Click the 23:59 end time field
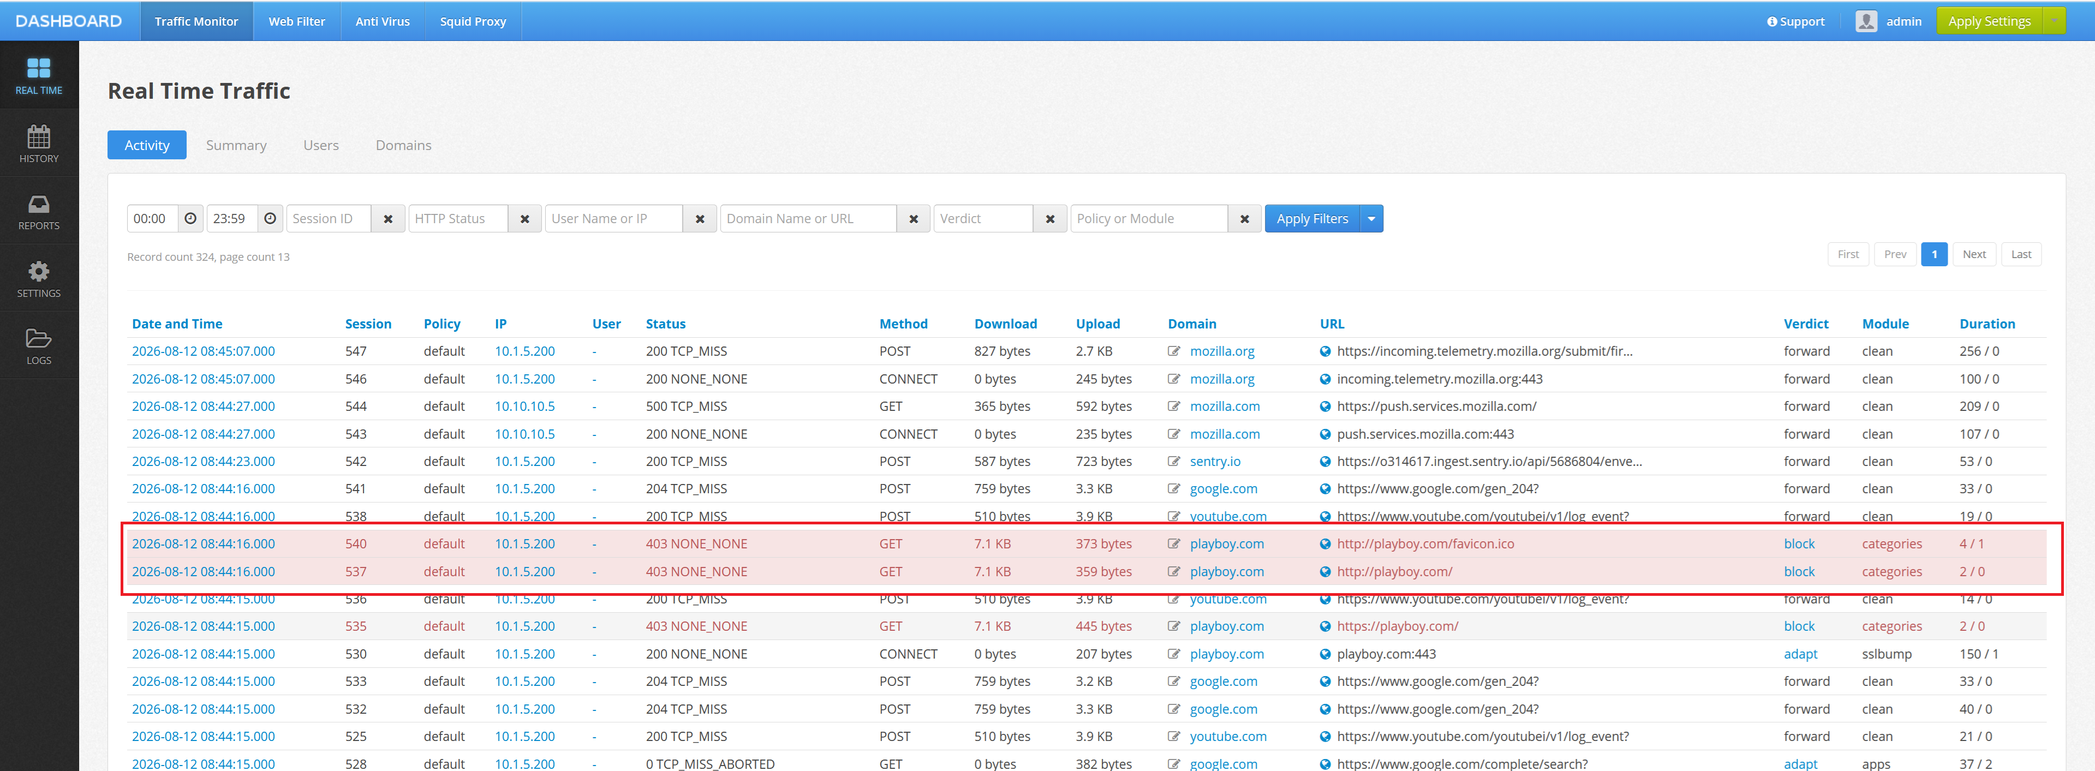This screenshot has width=2095, height=771. [x=232, y=219]
